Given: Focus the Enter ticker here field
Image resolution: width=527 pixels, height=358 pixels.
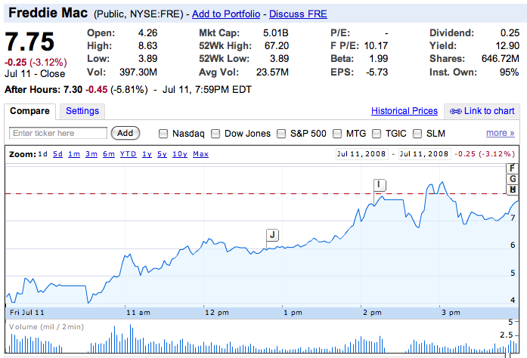Looking at the screenshot, I should click(x=58, y=133).
